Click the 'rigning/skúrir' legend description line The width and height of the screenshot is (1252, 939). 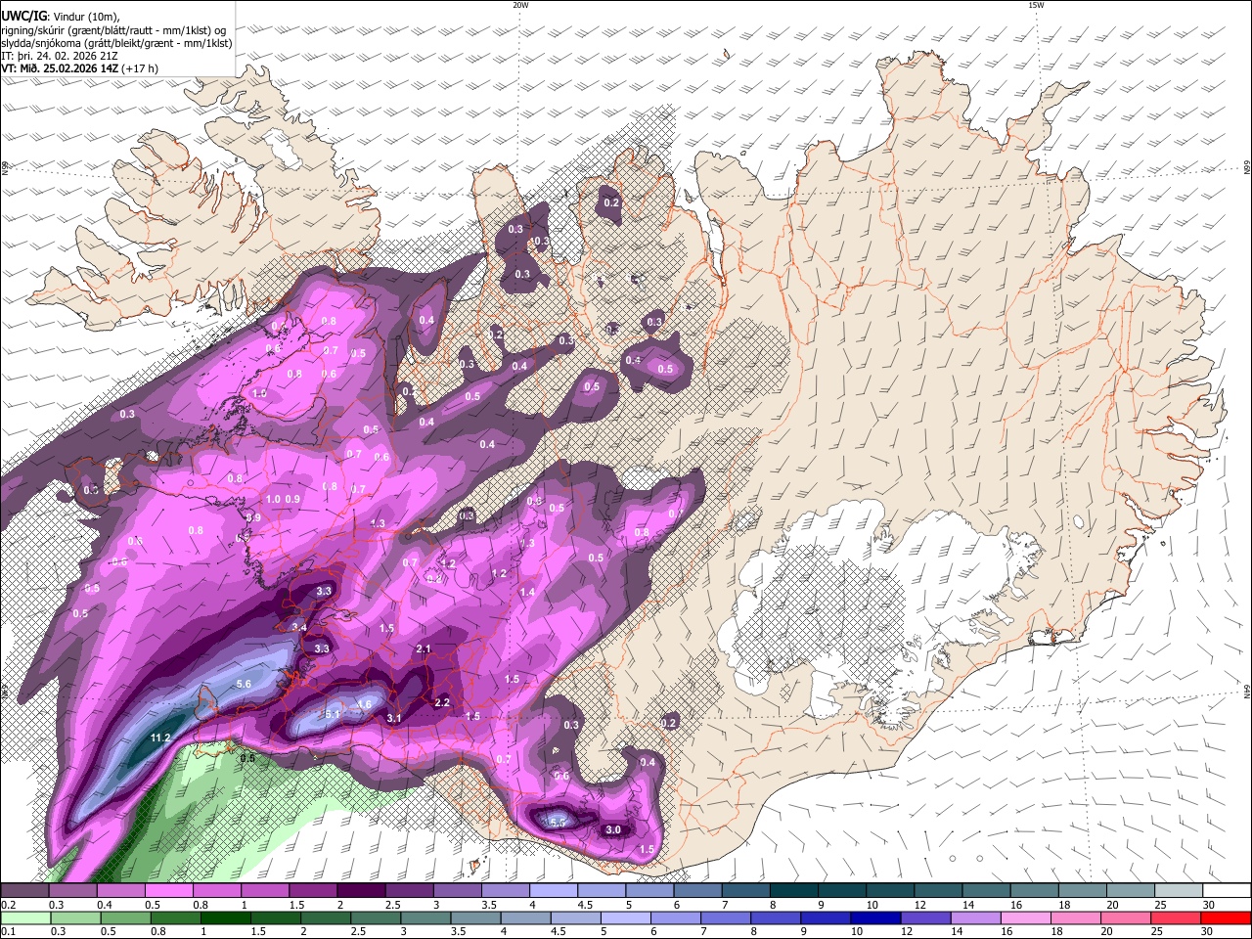(x=113, y=30)
